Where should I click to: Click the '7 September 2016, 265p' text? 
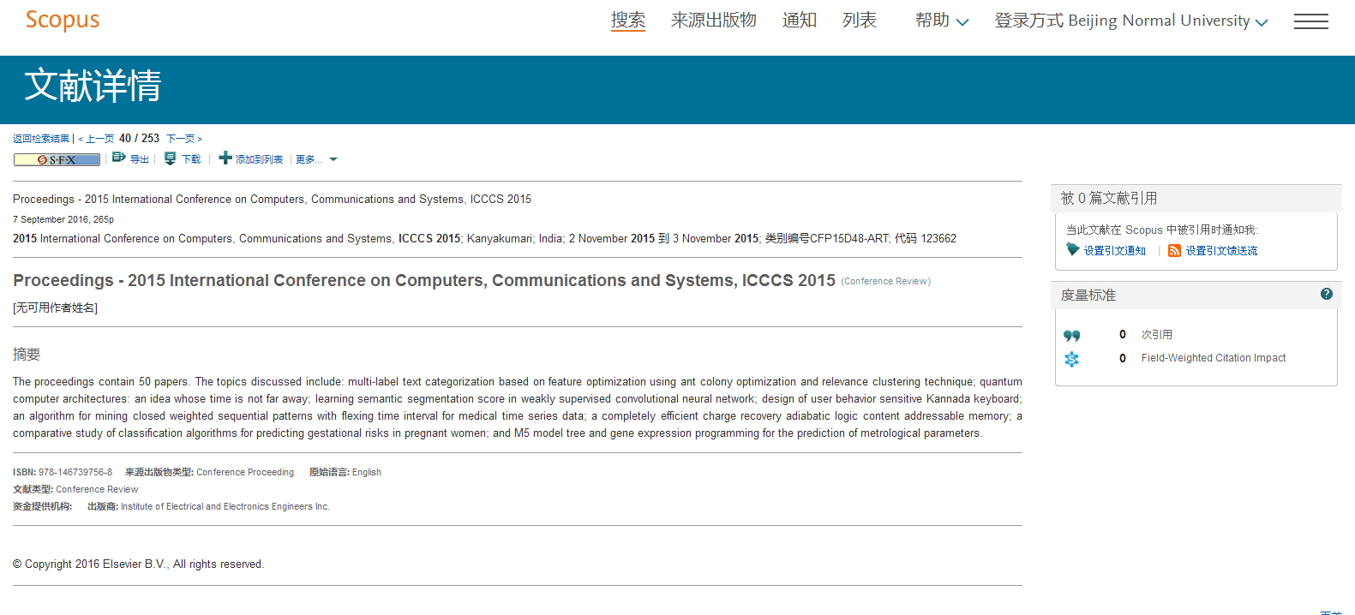coord(63,220)
